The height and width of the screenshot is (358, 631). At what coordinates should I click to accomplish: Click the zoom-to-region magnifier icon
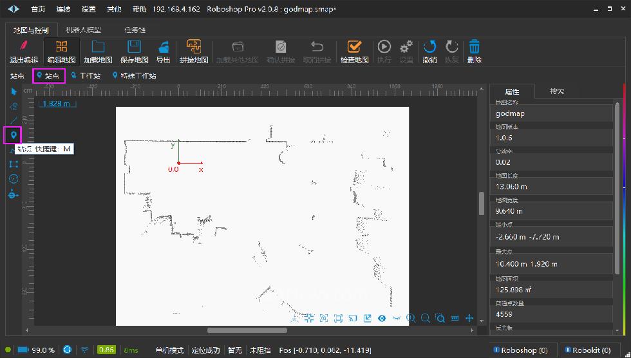(440, 318)
